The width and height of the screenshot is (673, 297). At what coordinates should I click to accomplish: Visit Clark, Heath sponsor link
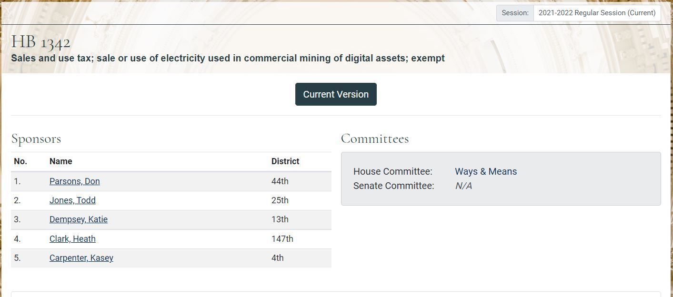coord(72,239)
